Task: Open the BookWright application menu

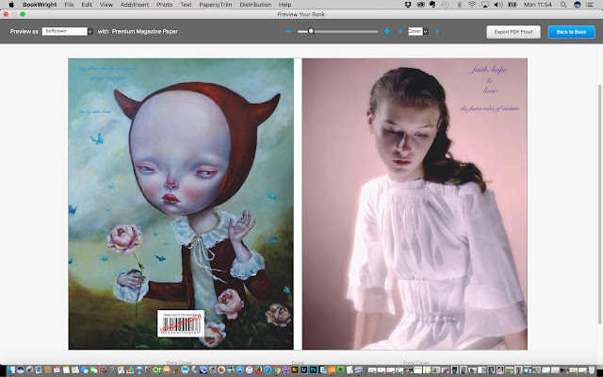Action: tap(40, 5)
